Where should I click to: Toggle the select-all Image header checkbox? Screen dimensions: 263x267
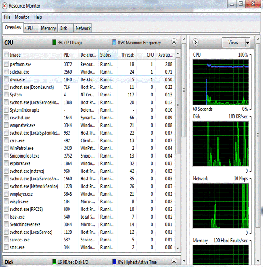[6, 55]
